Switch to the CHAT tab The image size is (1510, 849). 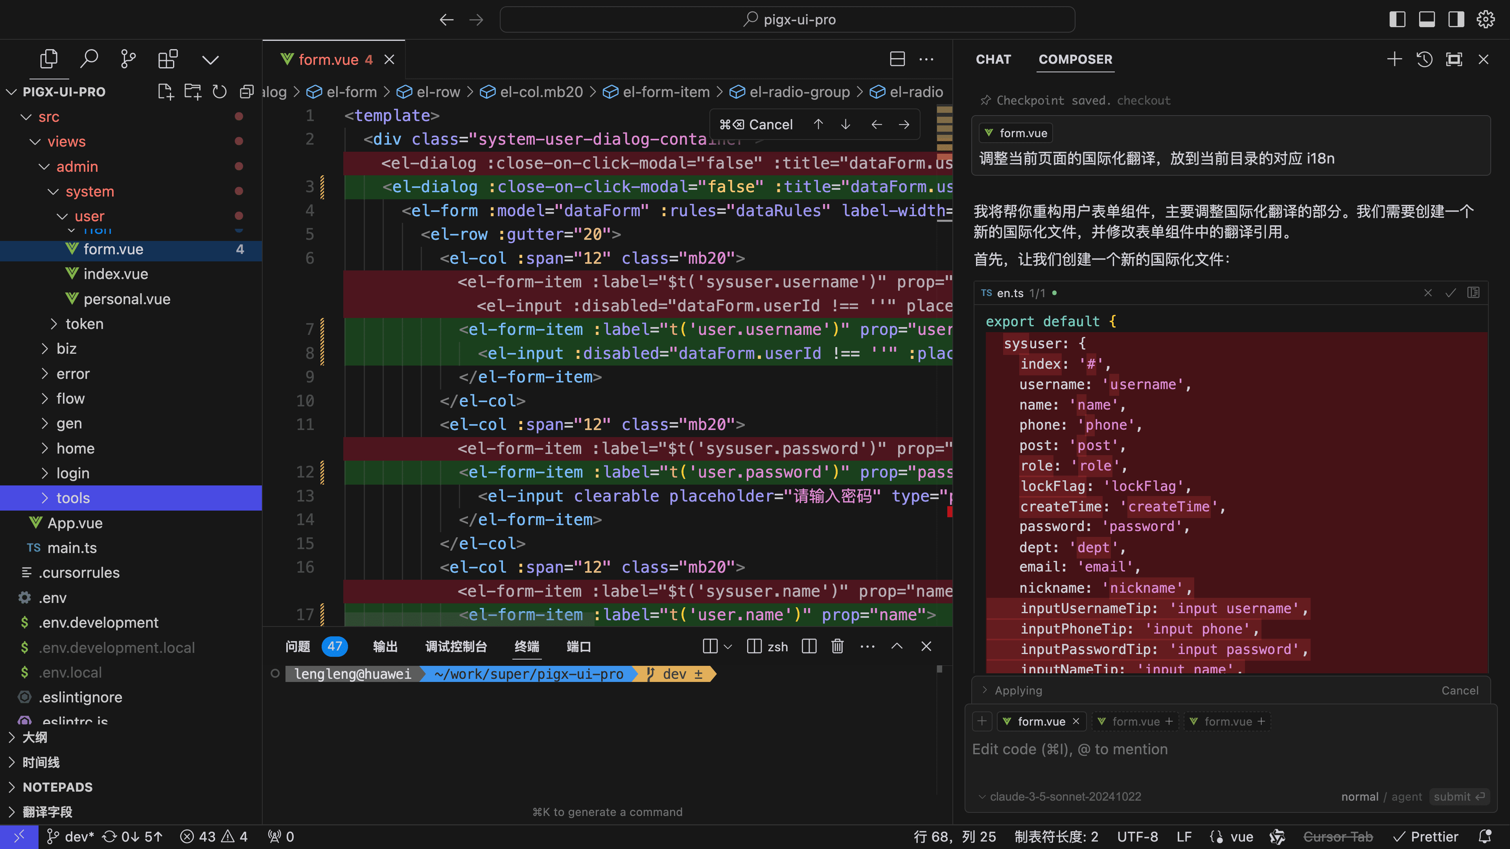993,59
